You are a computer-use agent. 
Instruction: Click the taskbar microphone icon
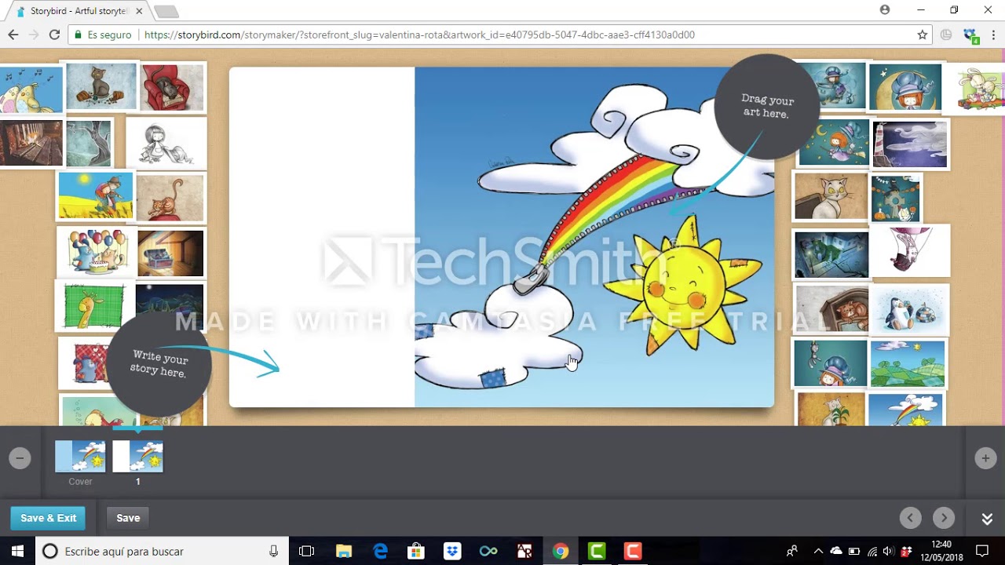(x=273, y=551)
